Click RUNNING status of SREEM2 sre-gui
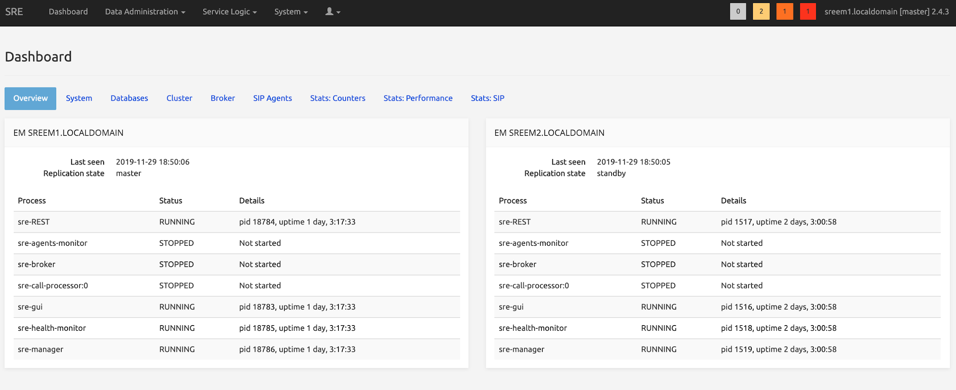 click(x=658, y=307)
